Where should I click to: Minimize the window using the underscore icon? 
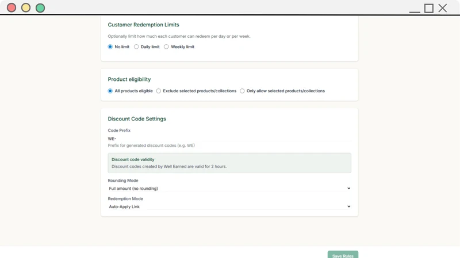coord(415,11)
